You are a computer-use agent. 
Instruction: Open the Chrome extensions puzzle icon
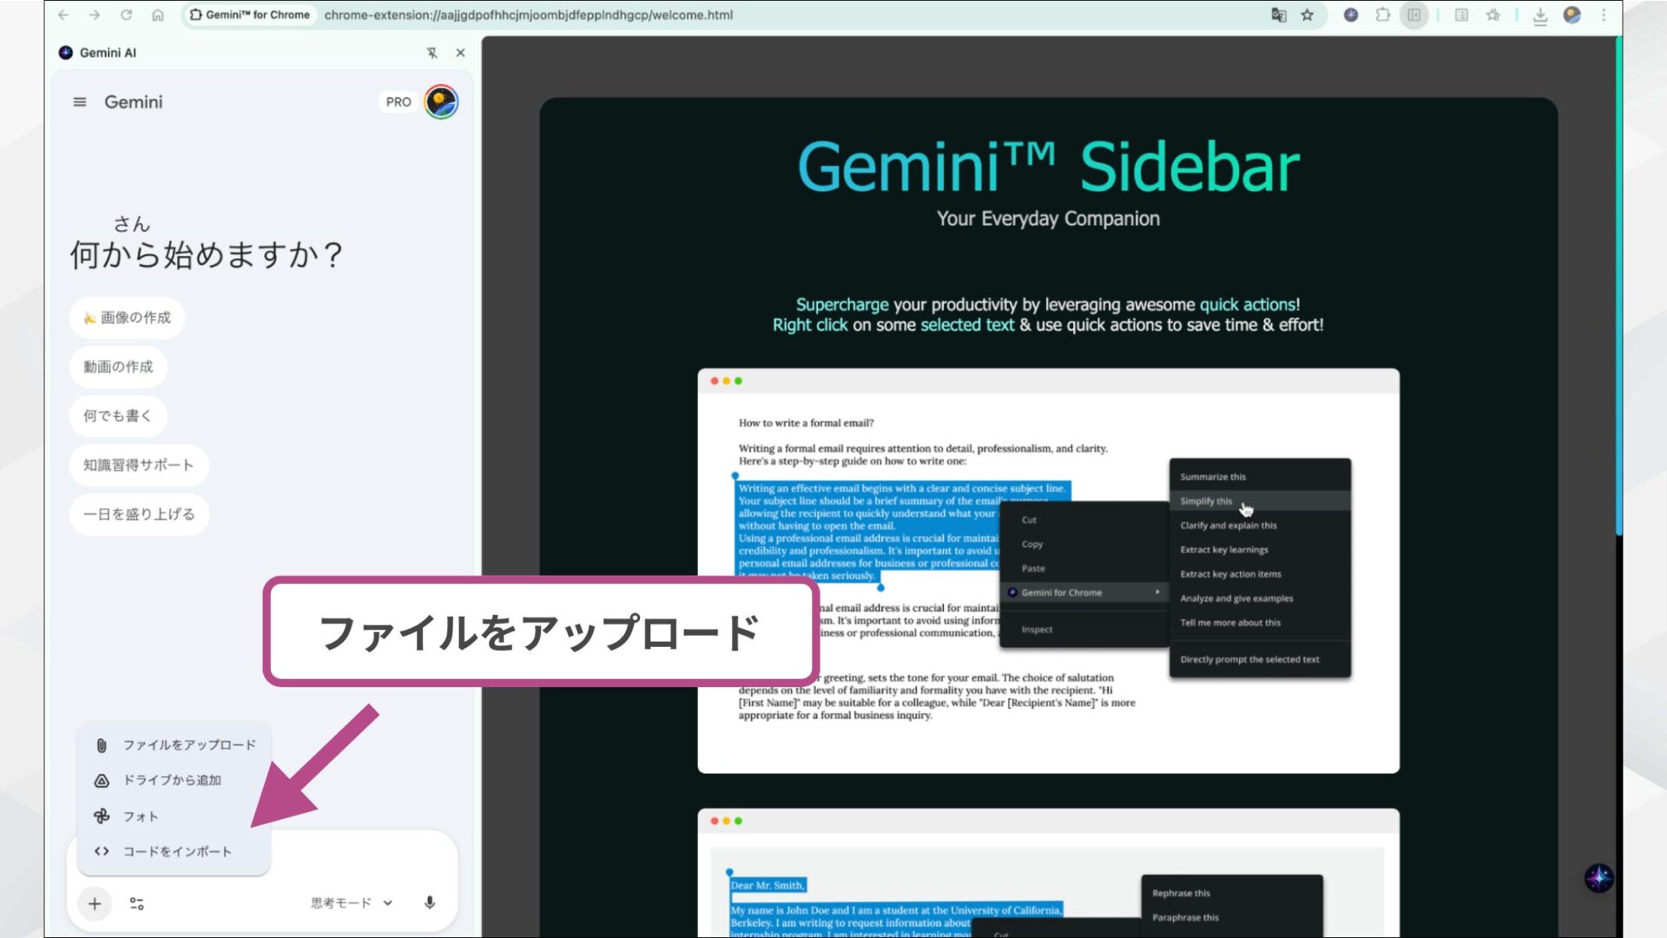click(1383, 15)
